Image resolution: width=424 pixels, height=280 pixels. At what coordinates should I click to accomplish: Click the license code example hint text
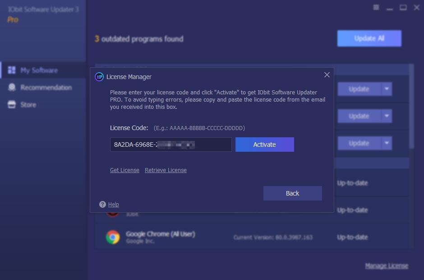point(199,128)
